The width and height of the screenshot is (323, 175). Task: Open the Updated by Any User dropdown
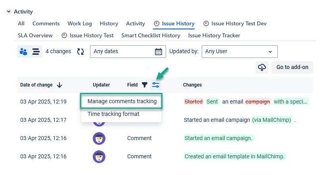239,52
